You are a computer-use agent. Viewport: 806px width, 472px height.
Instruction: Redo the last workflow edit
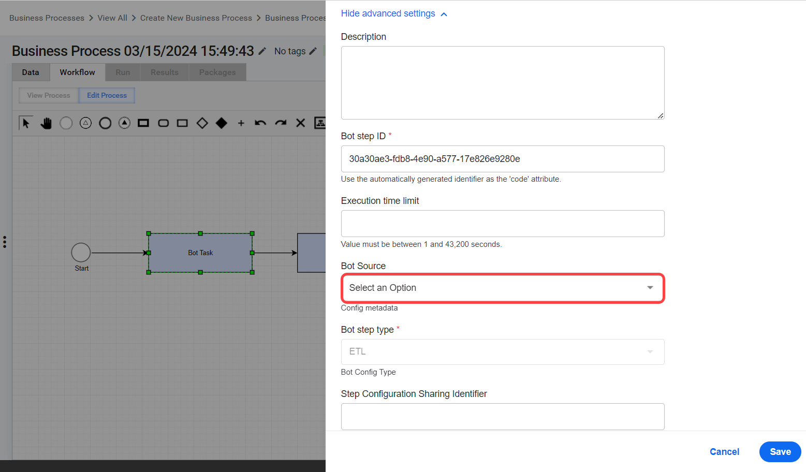(281, 123)
